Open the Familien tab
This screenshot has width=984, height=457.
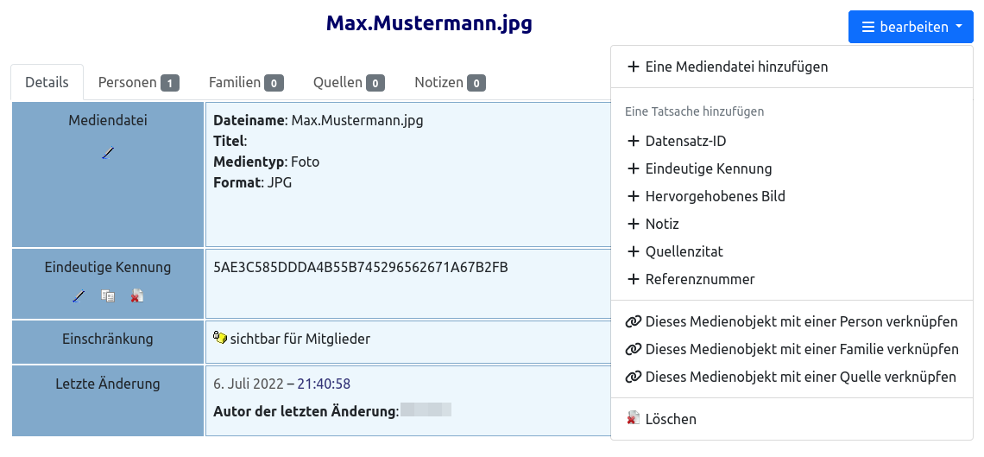tap(246, 82)
